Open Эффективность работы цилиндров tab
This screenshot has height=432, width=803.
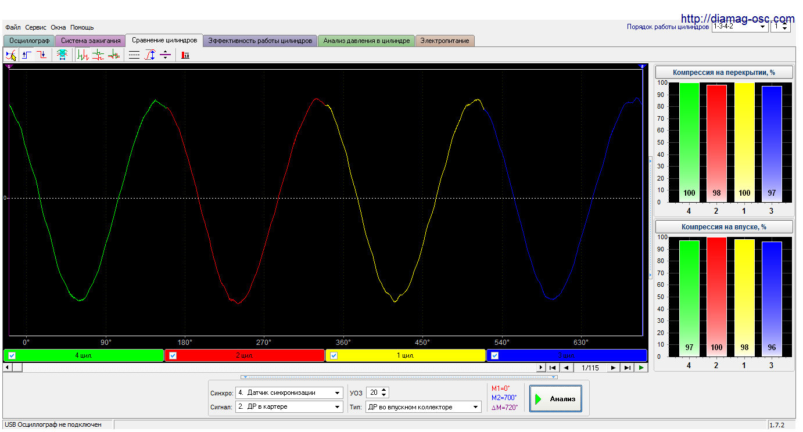[x=260, y=41]
